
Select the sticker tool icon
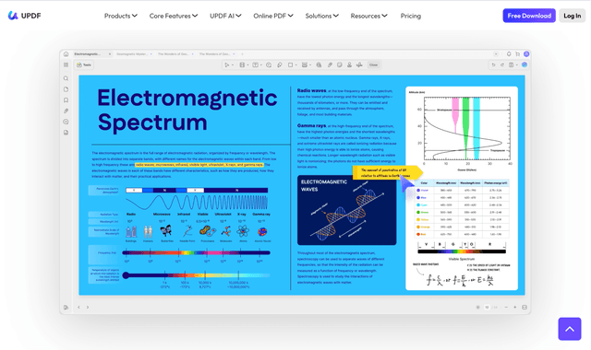(340, 65)
